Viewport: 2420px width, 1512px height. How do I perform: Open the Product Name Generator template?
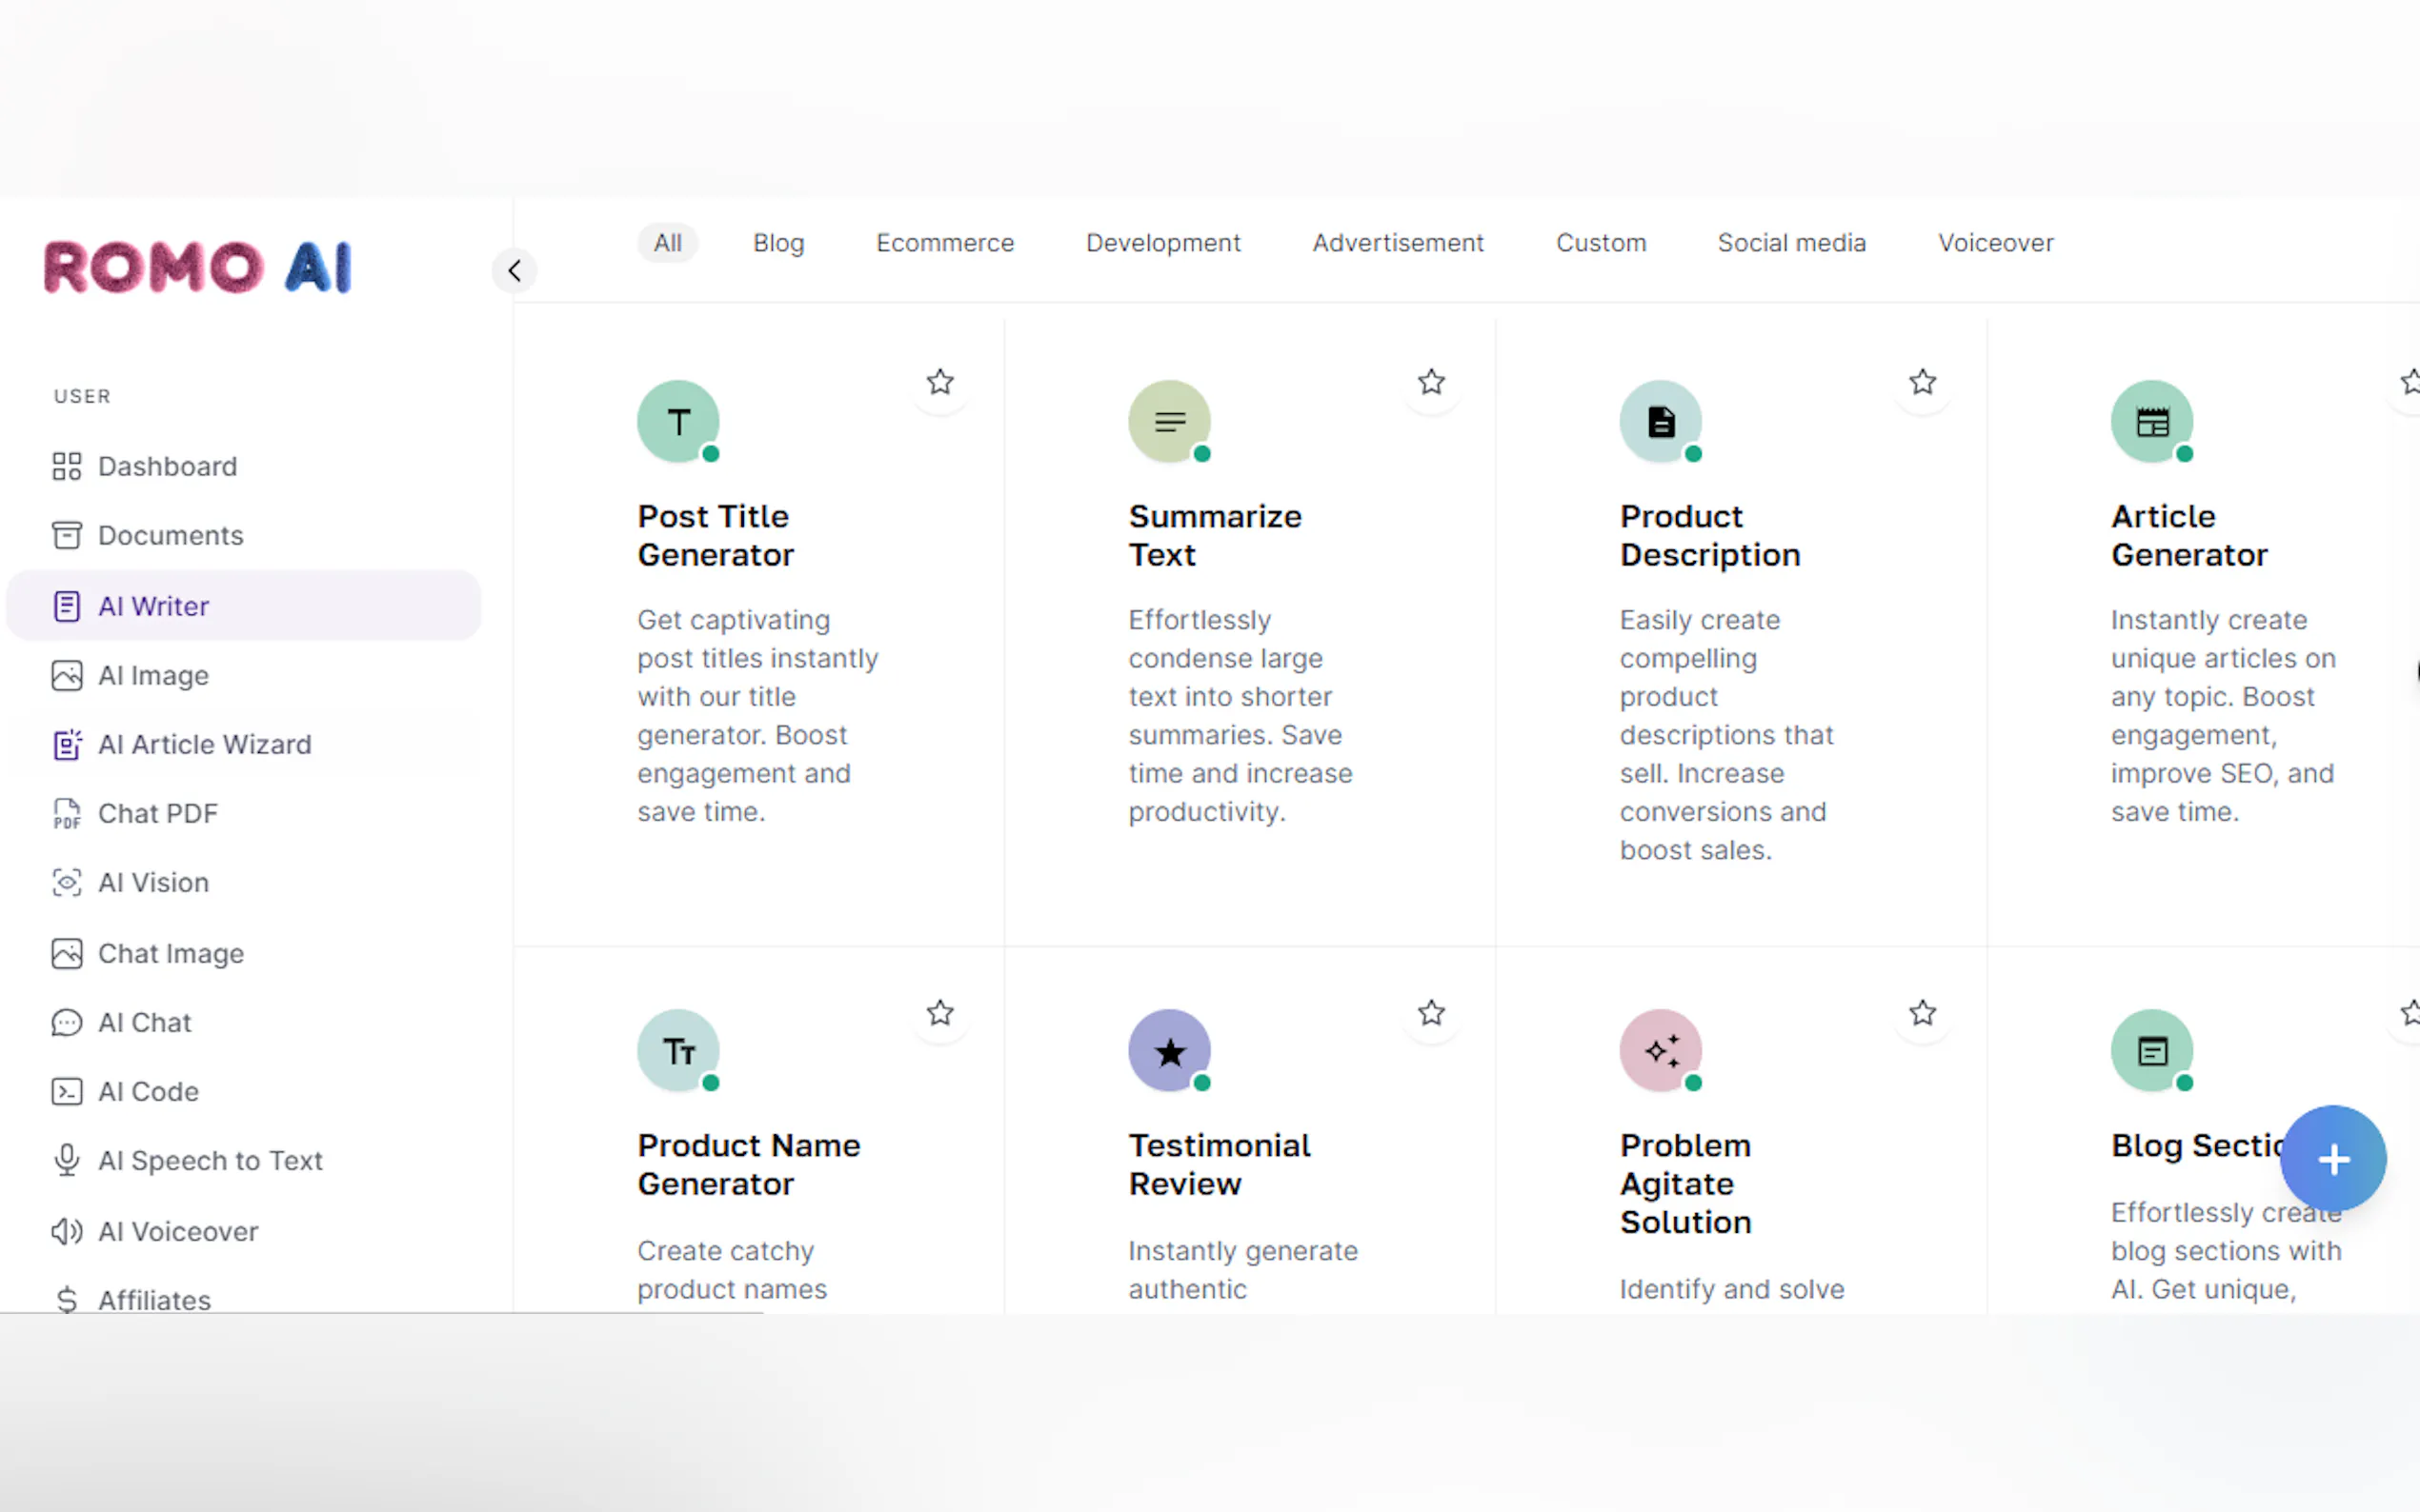click(748, 1164)
